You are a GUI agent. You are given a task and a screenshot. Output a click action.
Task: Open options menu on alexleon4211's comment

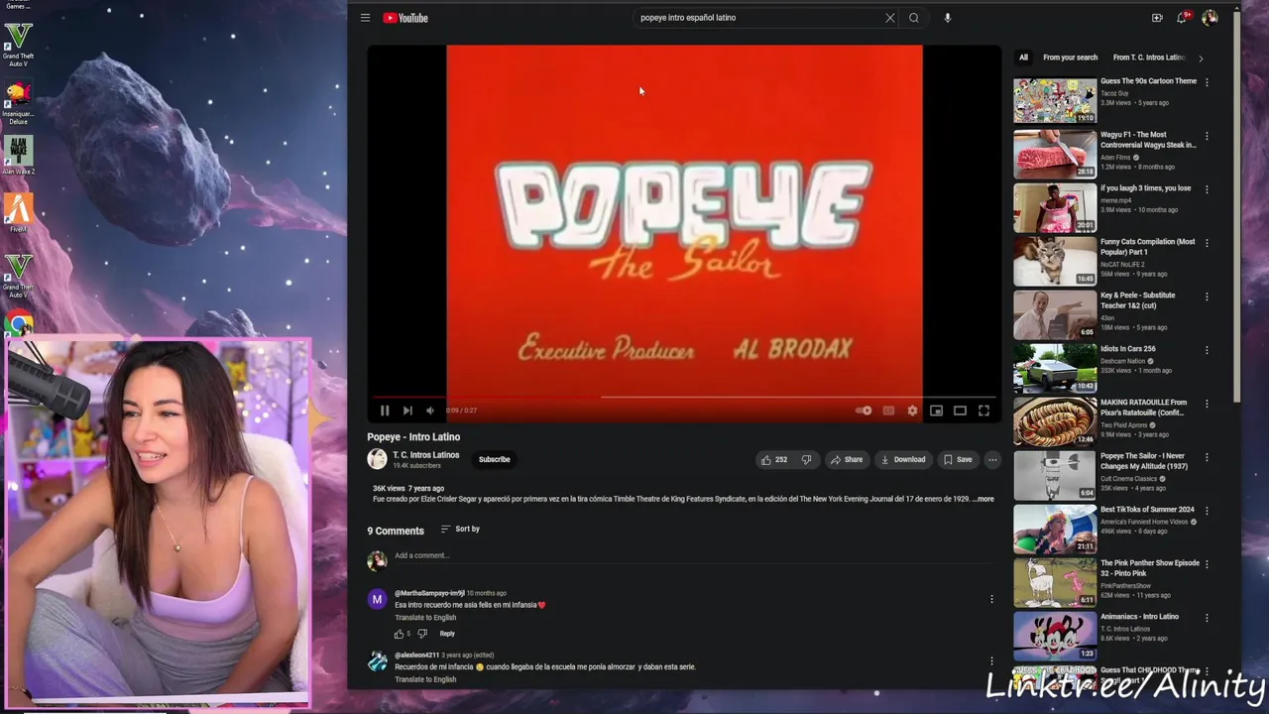click(x=991, y=660)
